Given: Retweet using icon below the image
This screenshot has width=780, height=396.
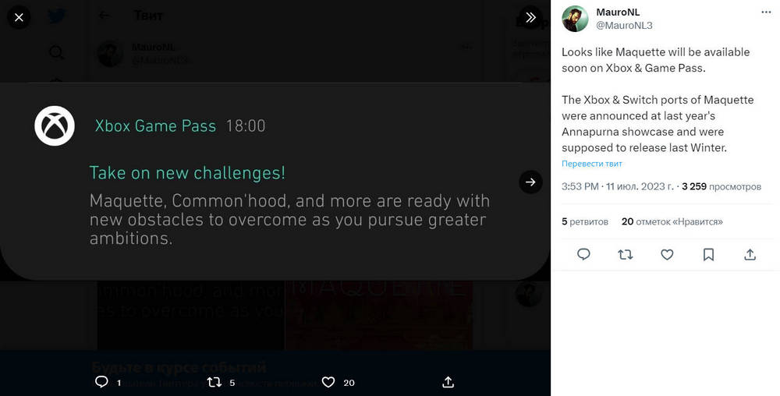Looking at the screenshot, I should pos(214,382).
